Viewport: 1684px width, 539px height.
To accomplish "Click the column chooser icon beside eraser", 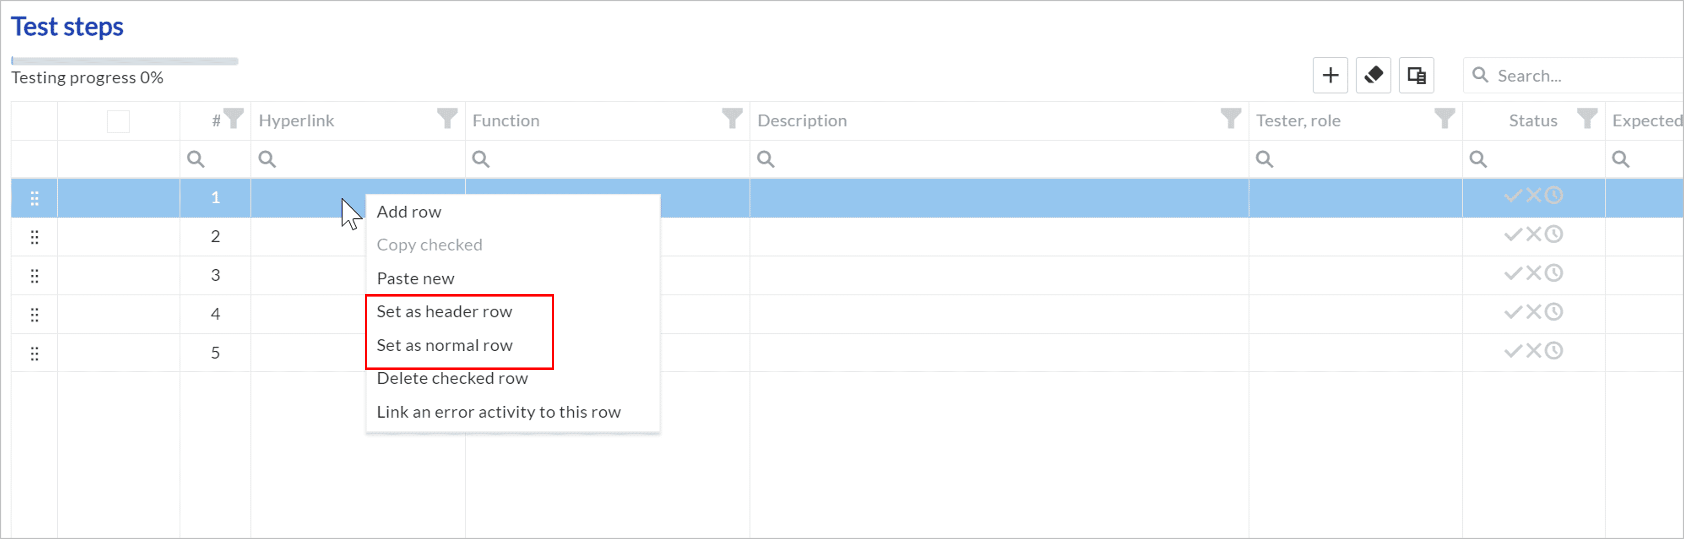I will click(x=1416, y=76).
